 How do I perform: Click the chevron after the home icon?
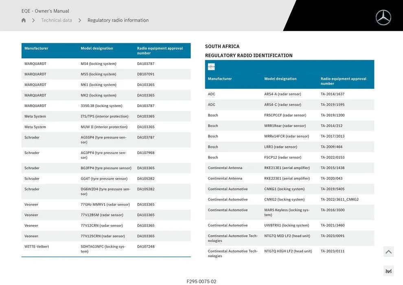(x=33, y=20)
